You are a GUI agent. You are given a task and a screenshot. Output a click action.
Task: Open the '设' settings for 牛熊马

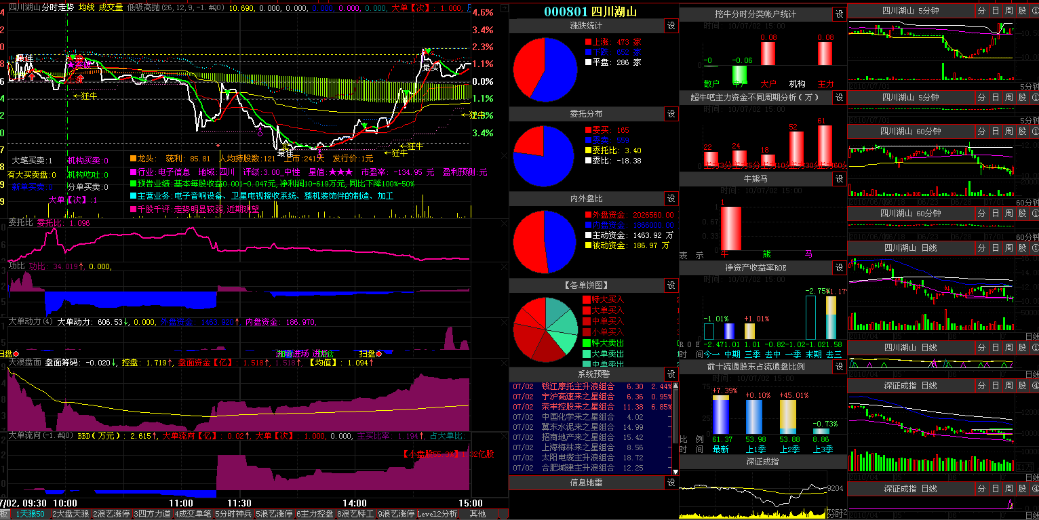840,179
